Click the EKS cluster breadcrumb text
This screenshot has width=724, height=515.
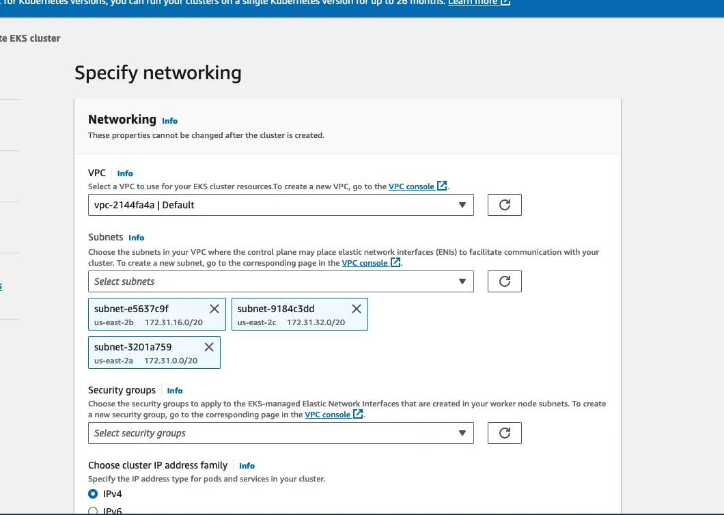point(30,38)
